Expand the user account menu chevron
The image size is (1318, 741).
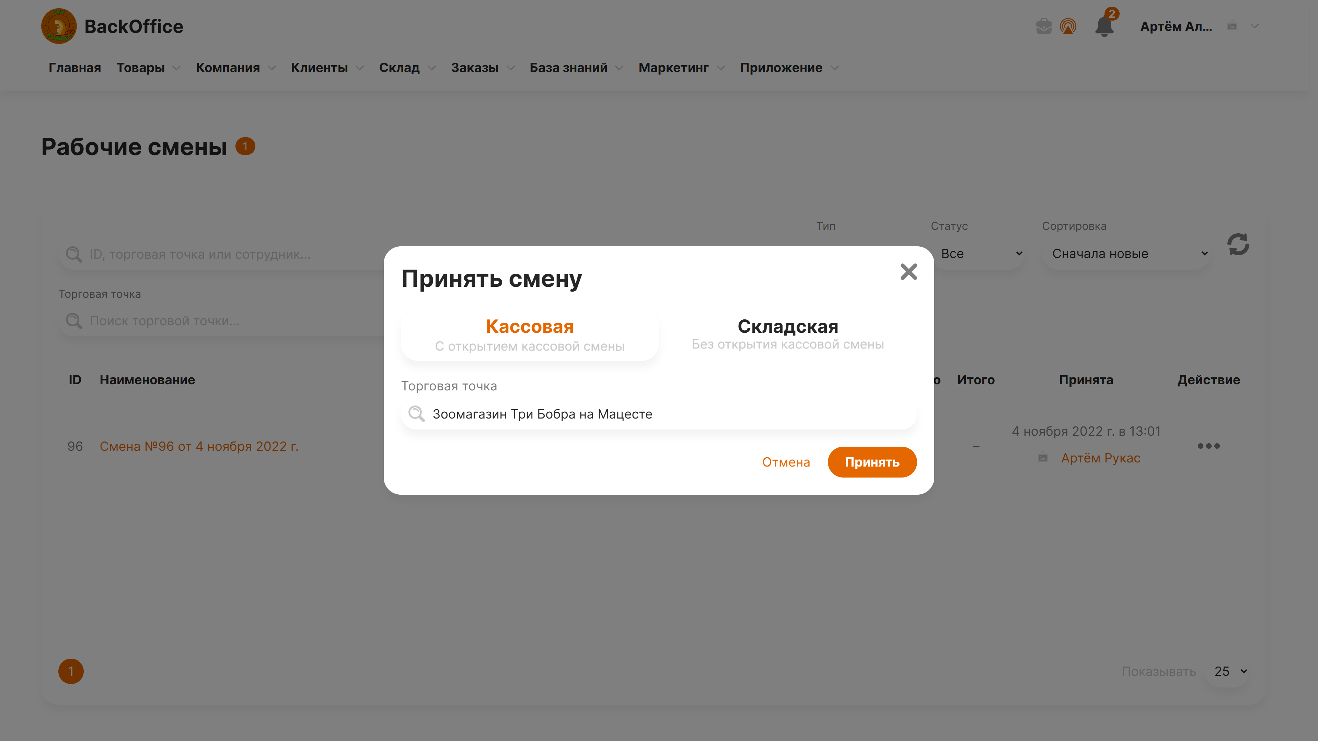(x=1255, y=26)
